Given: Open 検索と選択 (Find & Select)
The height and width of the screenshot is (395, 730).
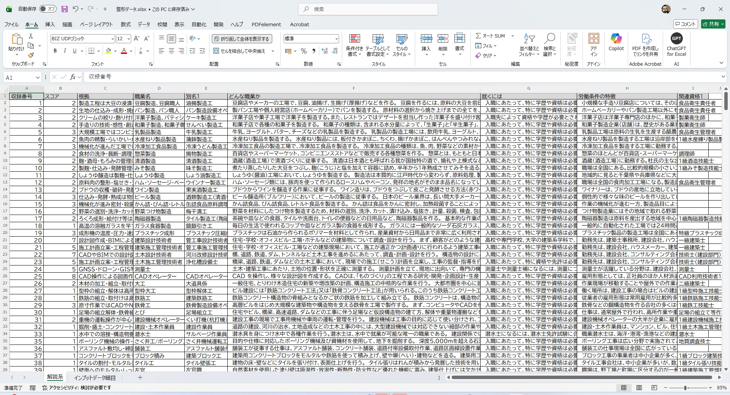Looking at the screenshot, I should pyautogui.click(x=550, y=45).
